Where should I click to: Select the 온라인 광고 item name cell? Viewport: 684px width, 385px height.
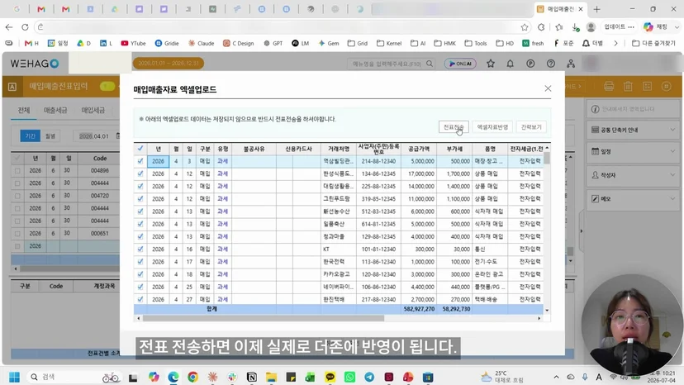(x=489, y=274)
